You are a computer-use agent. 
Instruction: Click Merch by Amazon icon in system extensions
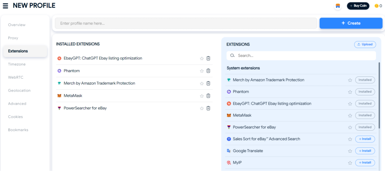(229, 80)
